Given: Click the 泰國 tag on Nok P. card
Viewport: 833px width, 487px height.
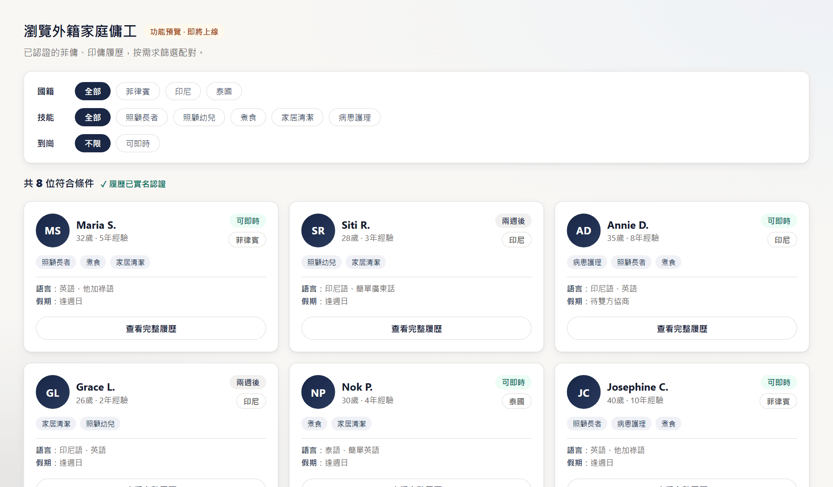Looking at the screenshot, I should click(517, 401).
